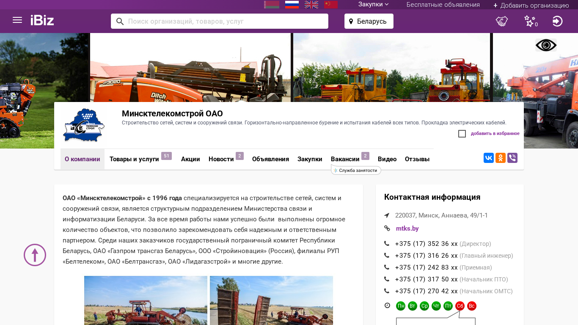
Task: Click 'Контактная информация' heading
Action: 432,197
